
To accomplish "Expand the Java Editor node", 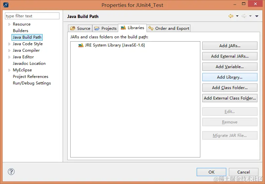I will pos(9,57).
